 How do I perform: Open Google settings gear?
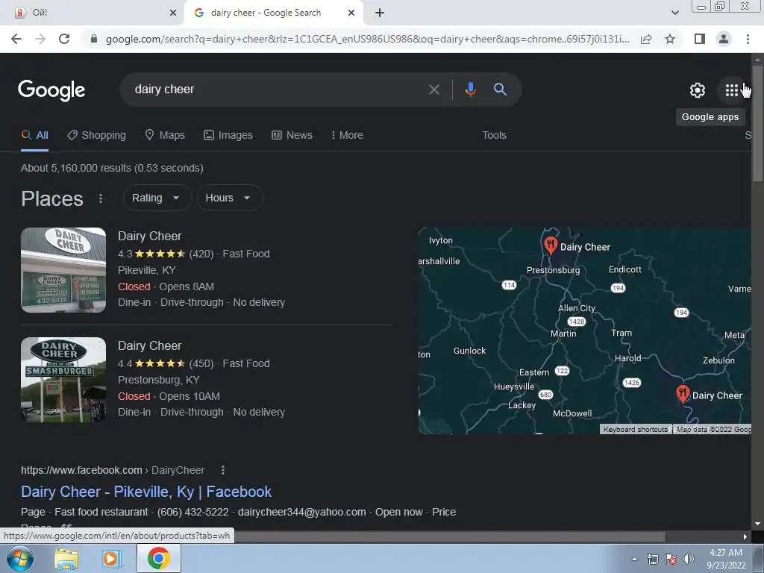698,90
